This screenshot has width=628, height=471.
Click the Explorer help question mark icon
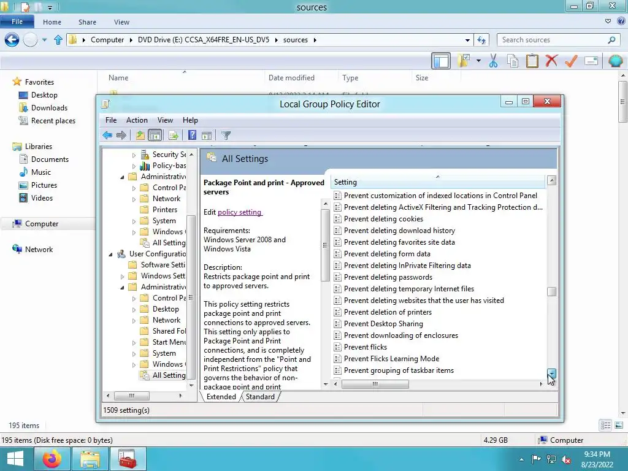tap(622, 21)
